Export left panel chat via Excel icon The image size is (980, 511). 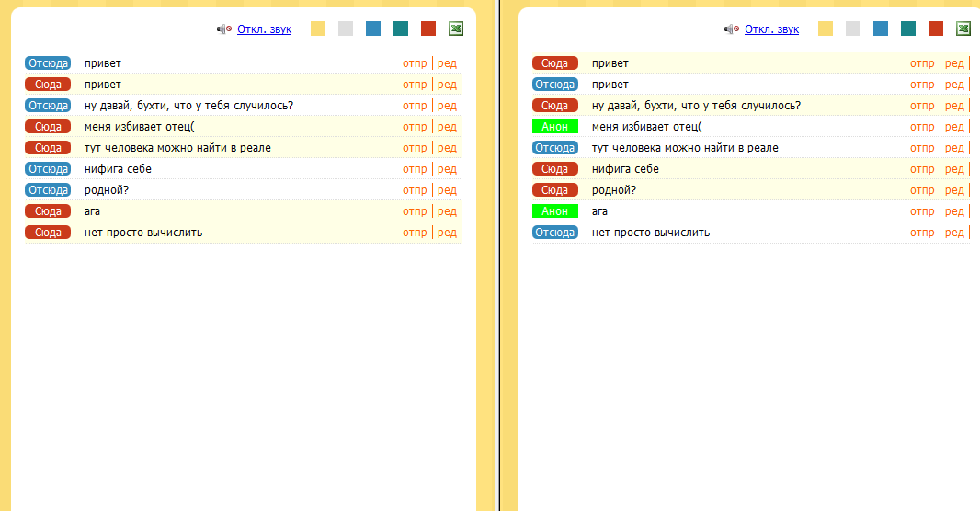tap(456, 28)
